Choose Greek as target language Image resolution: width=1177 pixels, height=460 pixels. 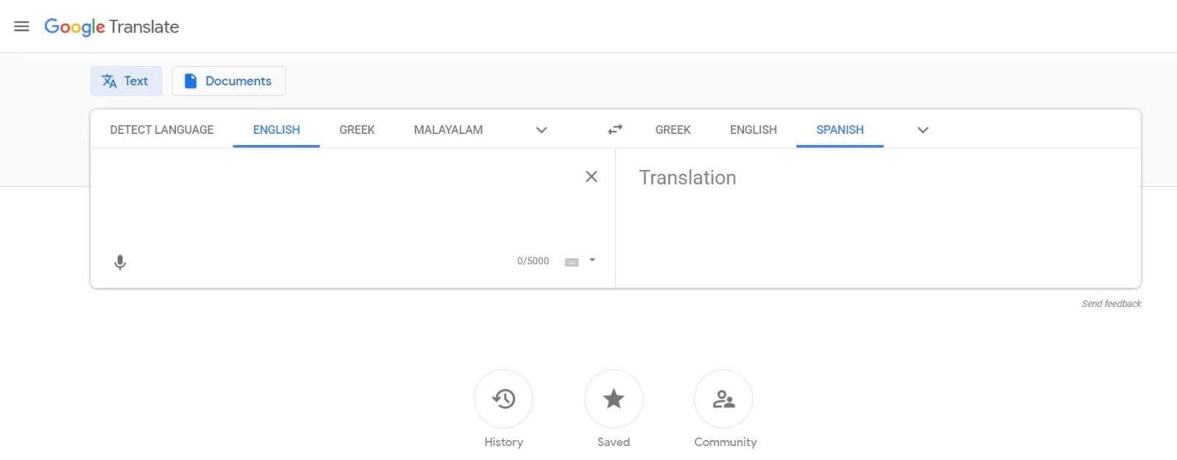pos(673,130)
